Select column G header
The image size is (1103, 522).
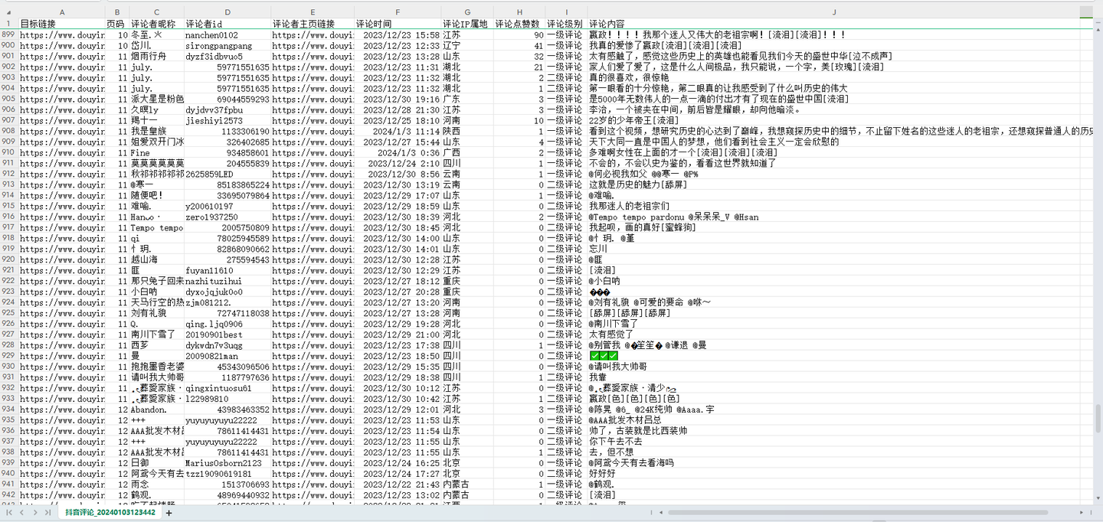(466, 12)
